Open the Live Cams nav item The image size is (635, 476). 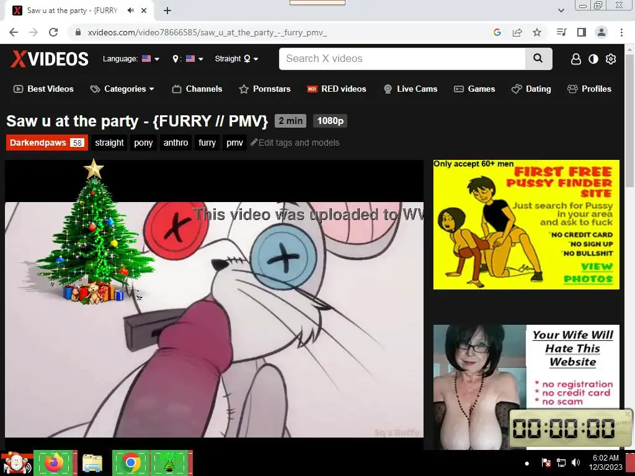411,89
